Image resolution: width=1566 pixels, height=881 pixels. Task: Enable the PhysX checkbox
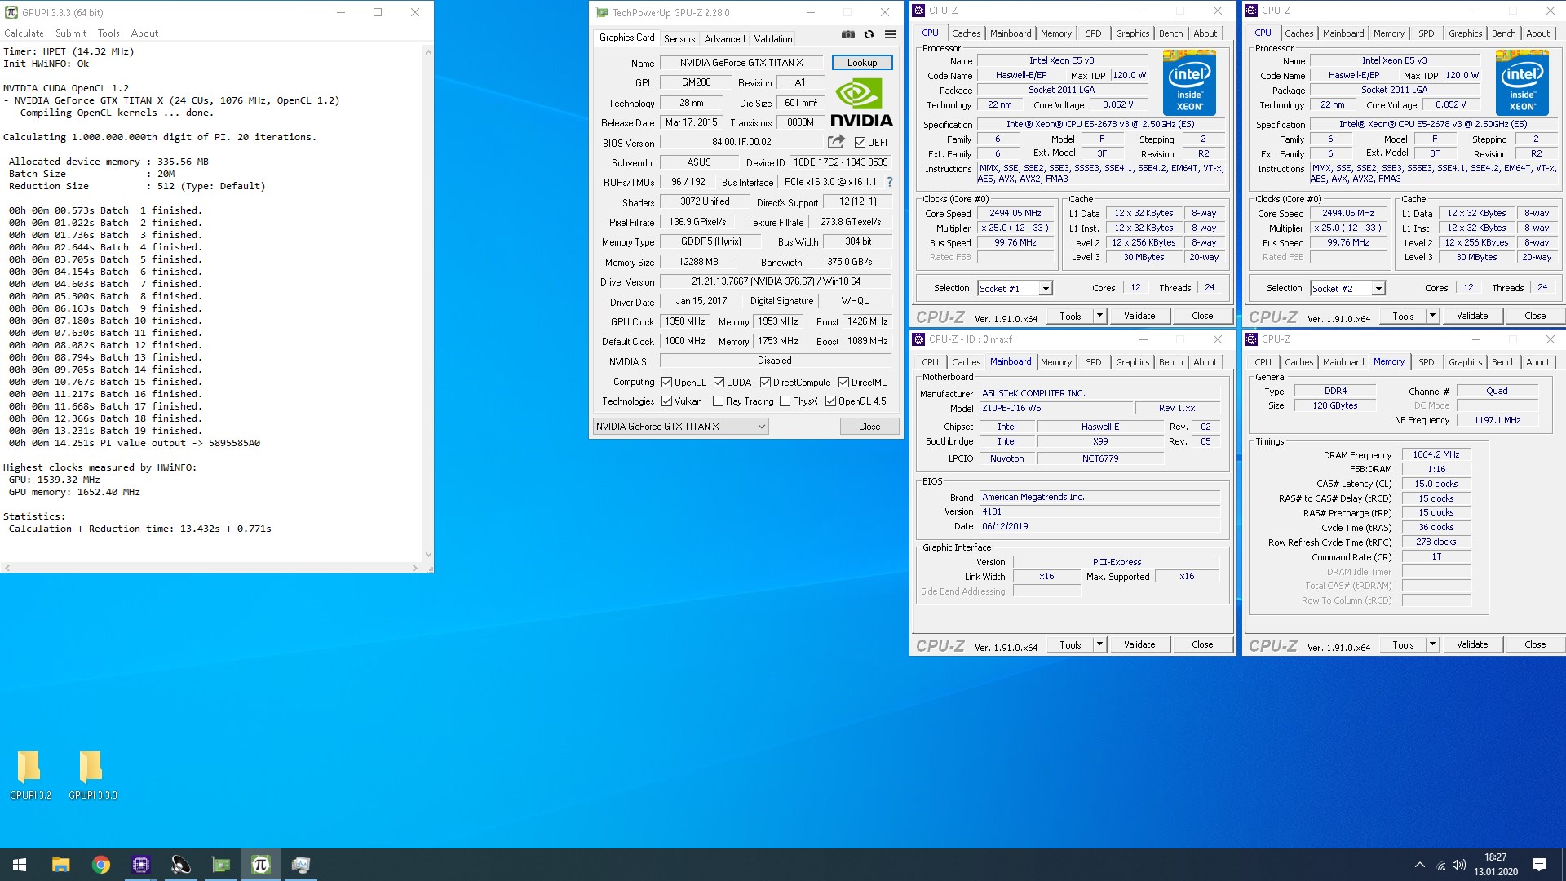785,401
